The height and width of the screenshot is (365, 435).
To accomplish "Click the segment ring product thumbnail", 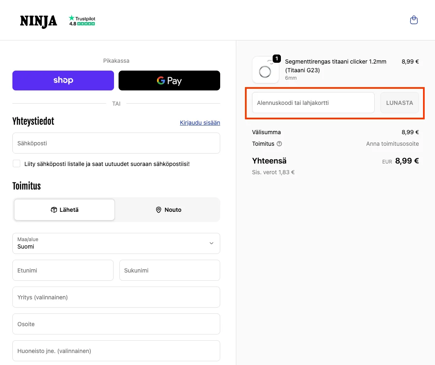I will (266, 70).
